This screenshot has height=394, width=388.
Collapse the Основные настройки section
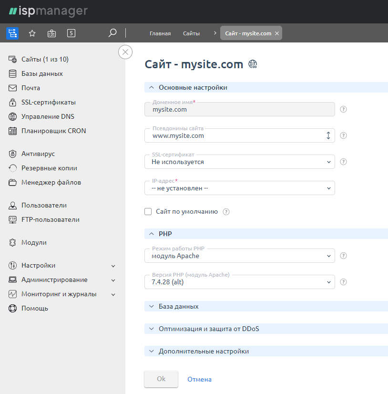(x=193, y=87)
